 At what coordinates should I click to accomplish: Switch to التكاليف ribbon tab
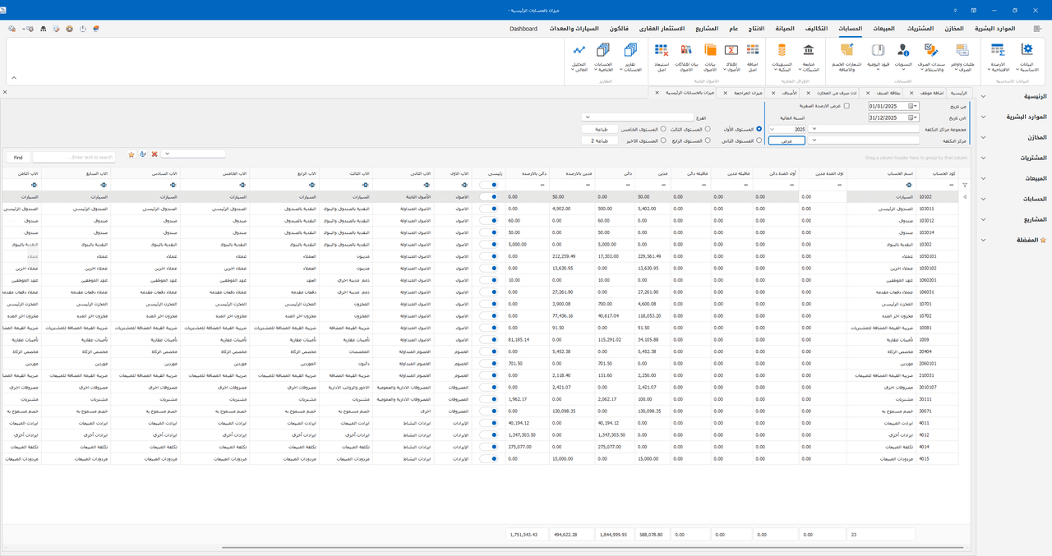tap(814, 29)
